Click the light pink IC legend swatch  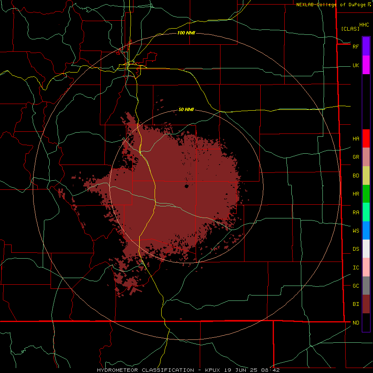pyautogui.click(x=366, y=267)
